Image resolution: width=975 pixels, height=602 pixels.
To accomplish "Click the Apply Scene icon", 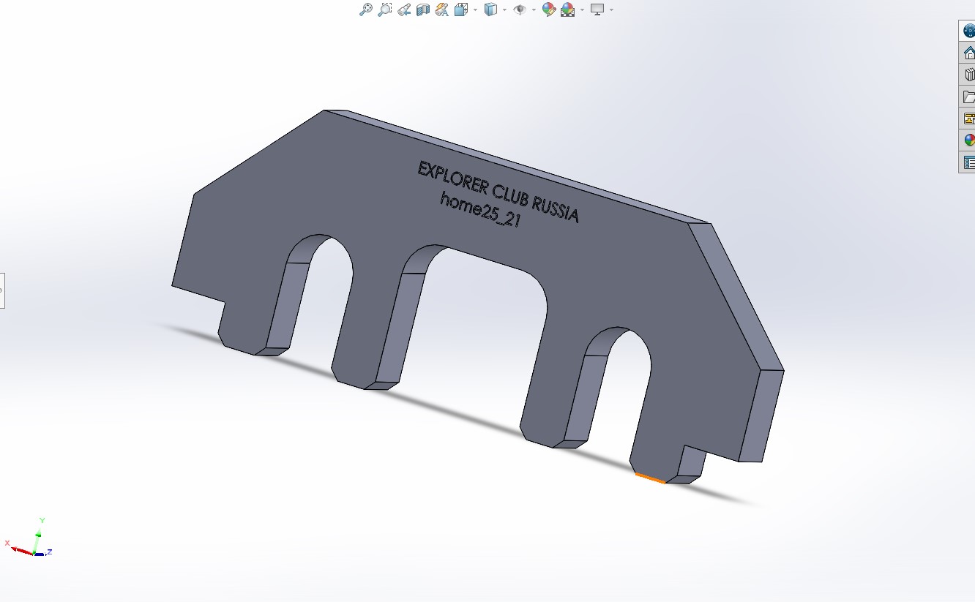I will click(x=567, y=10).
